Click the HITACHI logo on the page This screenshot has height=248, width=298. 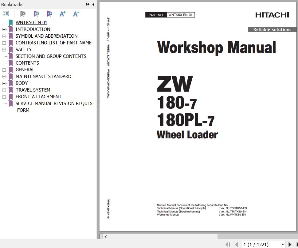272,15
